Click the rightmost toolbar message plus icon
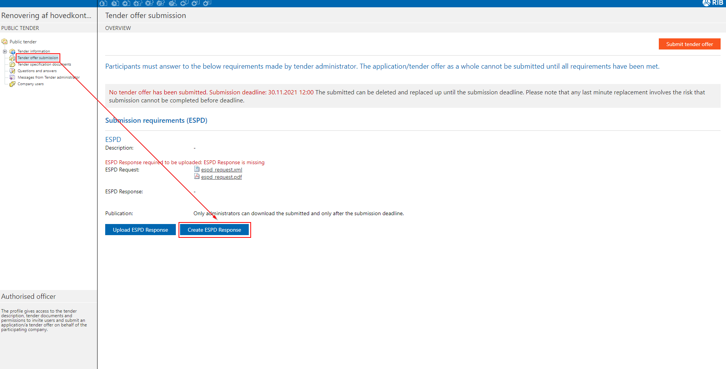The height and width of the screenshot is (369, 726). pyautogui.click(x=207, y=3)
